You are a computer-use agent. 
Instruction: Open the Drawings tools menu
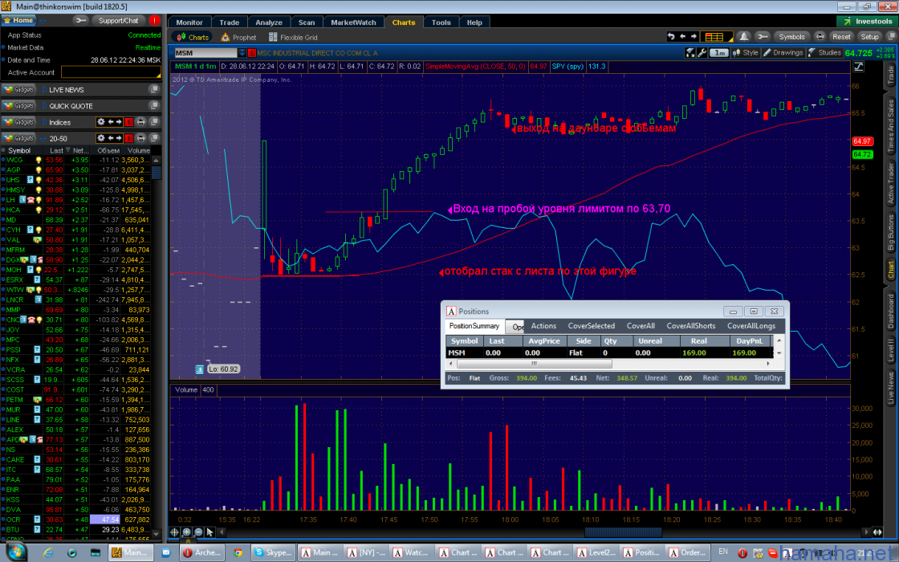coord(783,53)
